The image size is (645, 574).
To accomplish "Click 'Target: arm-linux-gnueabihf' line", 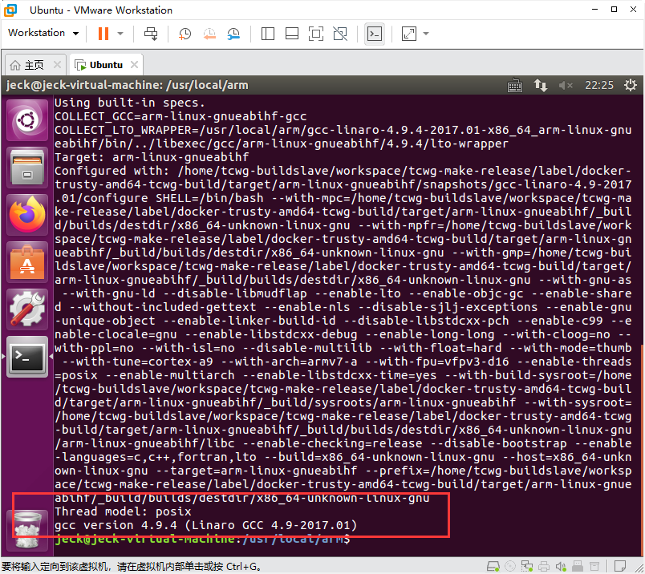I will [x=152, y=157].
